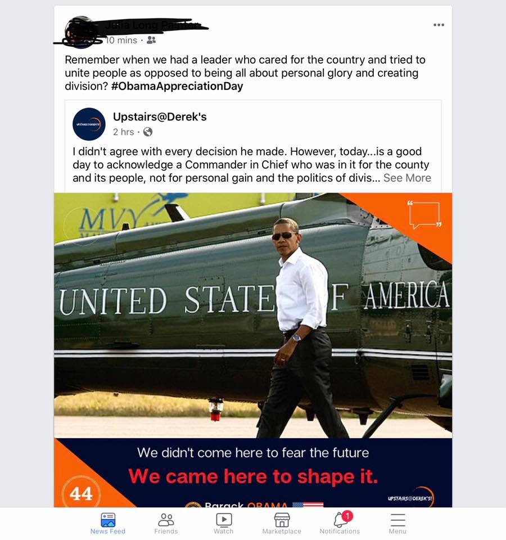Tap the 10 mins post timestamp

(121, 40)
